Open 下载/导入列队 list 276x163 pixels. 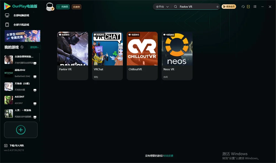17,146
